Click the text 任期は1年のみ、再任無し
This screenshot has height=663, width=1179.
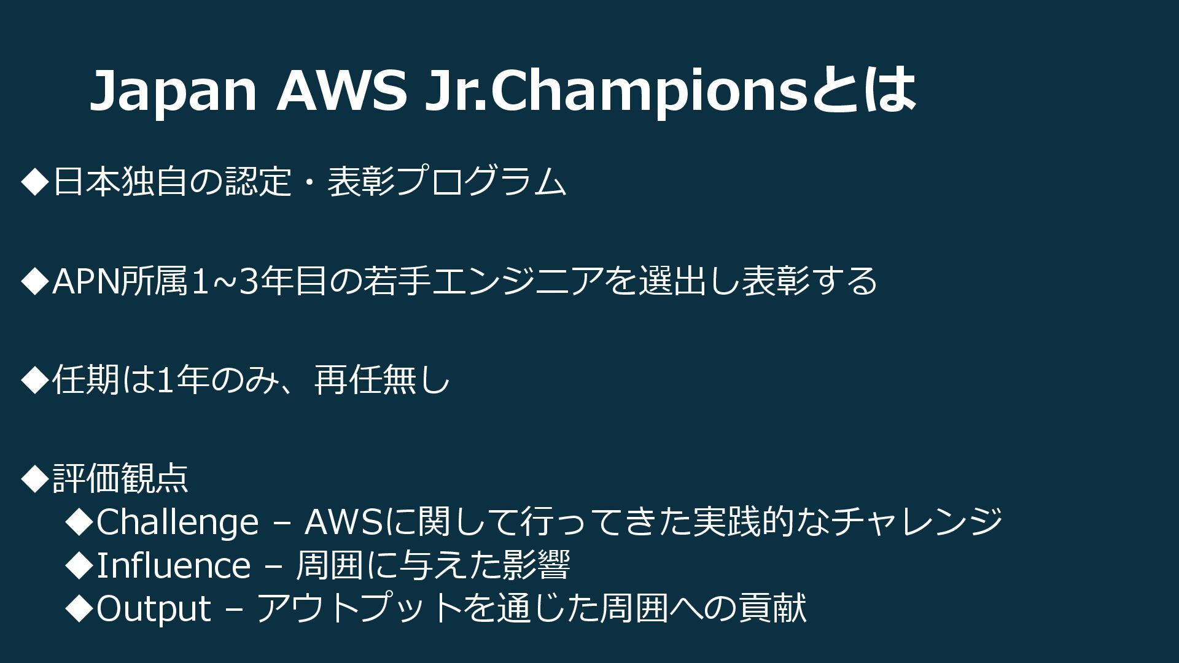point(251,380)
